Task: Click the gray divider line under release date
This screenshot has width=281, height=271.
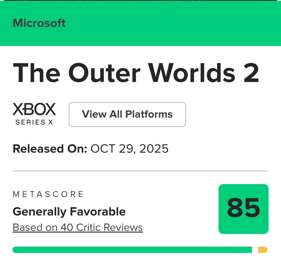Action: coord(140,171)
